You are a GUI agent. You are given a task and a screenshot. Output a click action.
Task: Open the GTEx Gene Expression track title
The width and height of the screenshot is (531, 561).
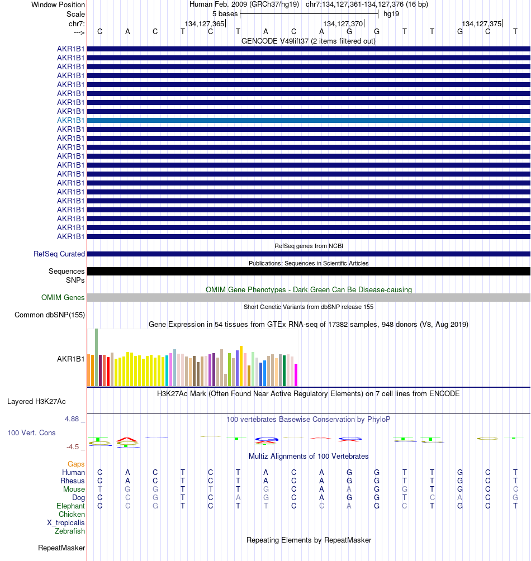[309, 325]
